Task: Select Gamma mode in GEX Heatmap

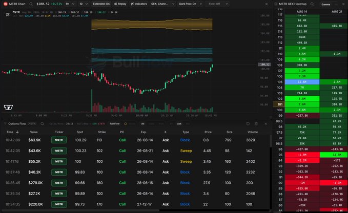Action: coord(326,4)
